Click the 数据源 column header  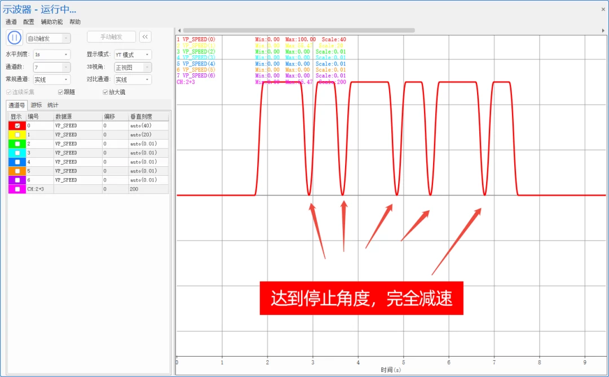[78, 117]
